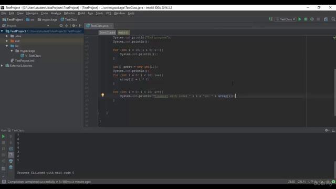Click the TestClass class icon in breadcrumb
This screenshot has height=189, width=336.
[x=62, y=19]
